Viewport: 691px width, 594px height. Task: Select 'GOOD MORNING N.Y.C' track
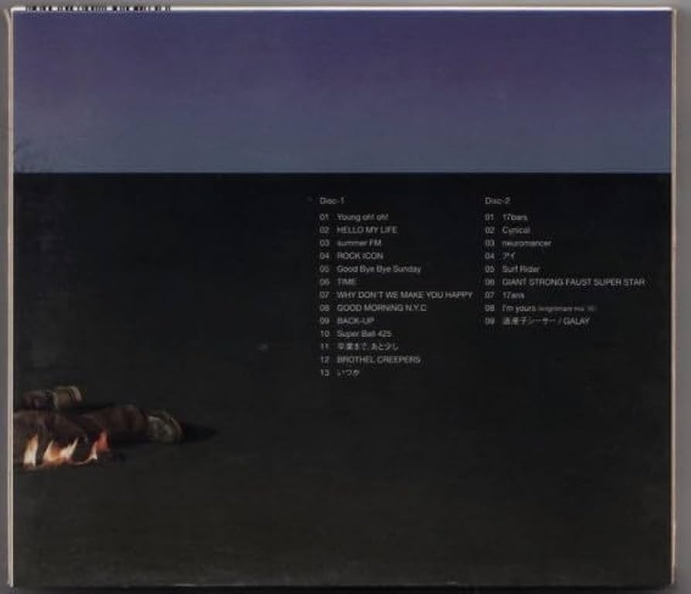tap(382, 307)
